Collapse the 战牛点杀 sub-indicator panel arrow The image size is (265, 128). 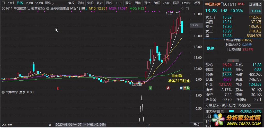pyautogui.click(x=3, y=92)
